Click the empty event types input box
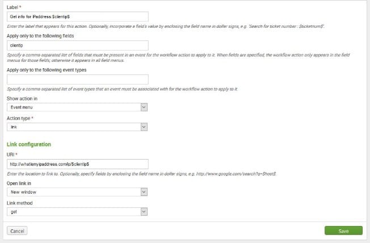Image resolution: width=370 pixels, height=243 pixels. (x=77, y=79)
